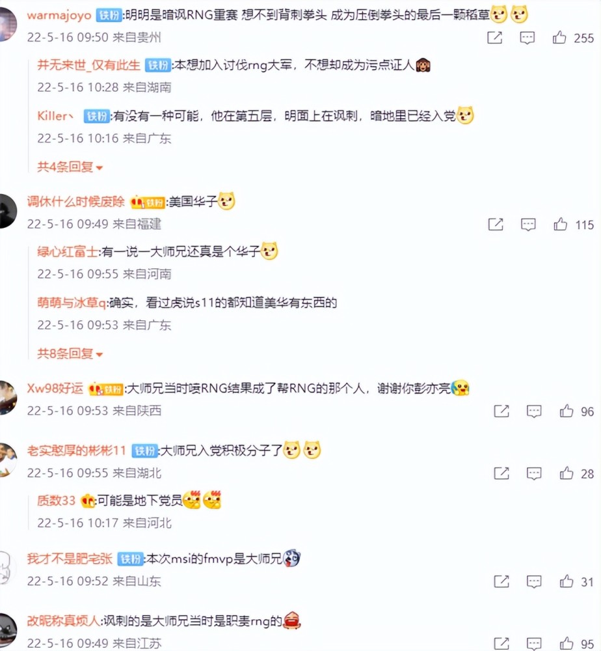Open 调休什么时候废除 user profile

coord(75,202)
